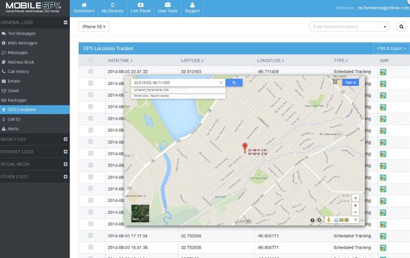
Task: Expand map imagery strip chevron
Action: (x=356, y=220)
